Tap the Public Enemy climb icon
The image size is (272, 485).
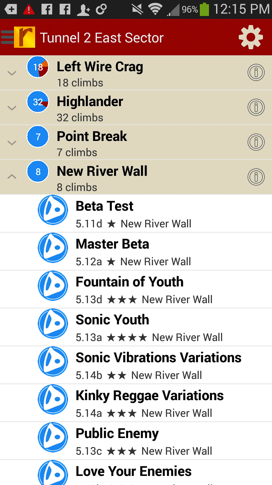click(x=53, y=437)
